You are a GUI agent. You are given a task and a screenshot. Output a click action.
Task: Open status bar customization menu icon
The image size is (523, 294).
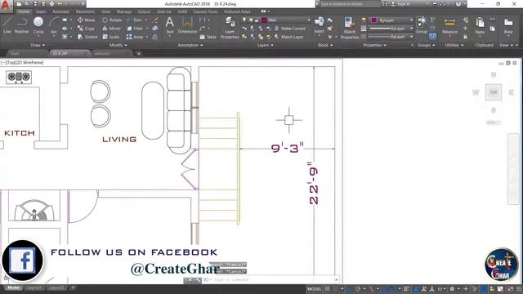click(519, 288)
